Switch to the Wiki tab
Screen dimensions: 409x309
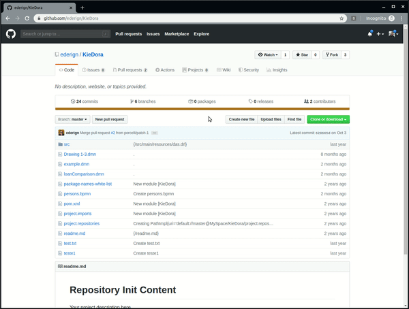(x=224, y=70)
